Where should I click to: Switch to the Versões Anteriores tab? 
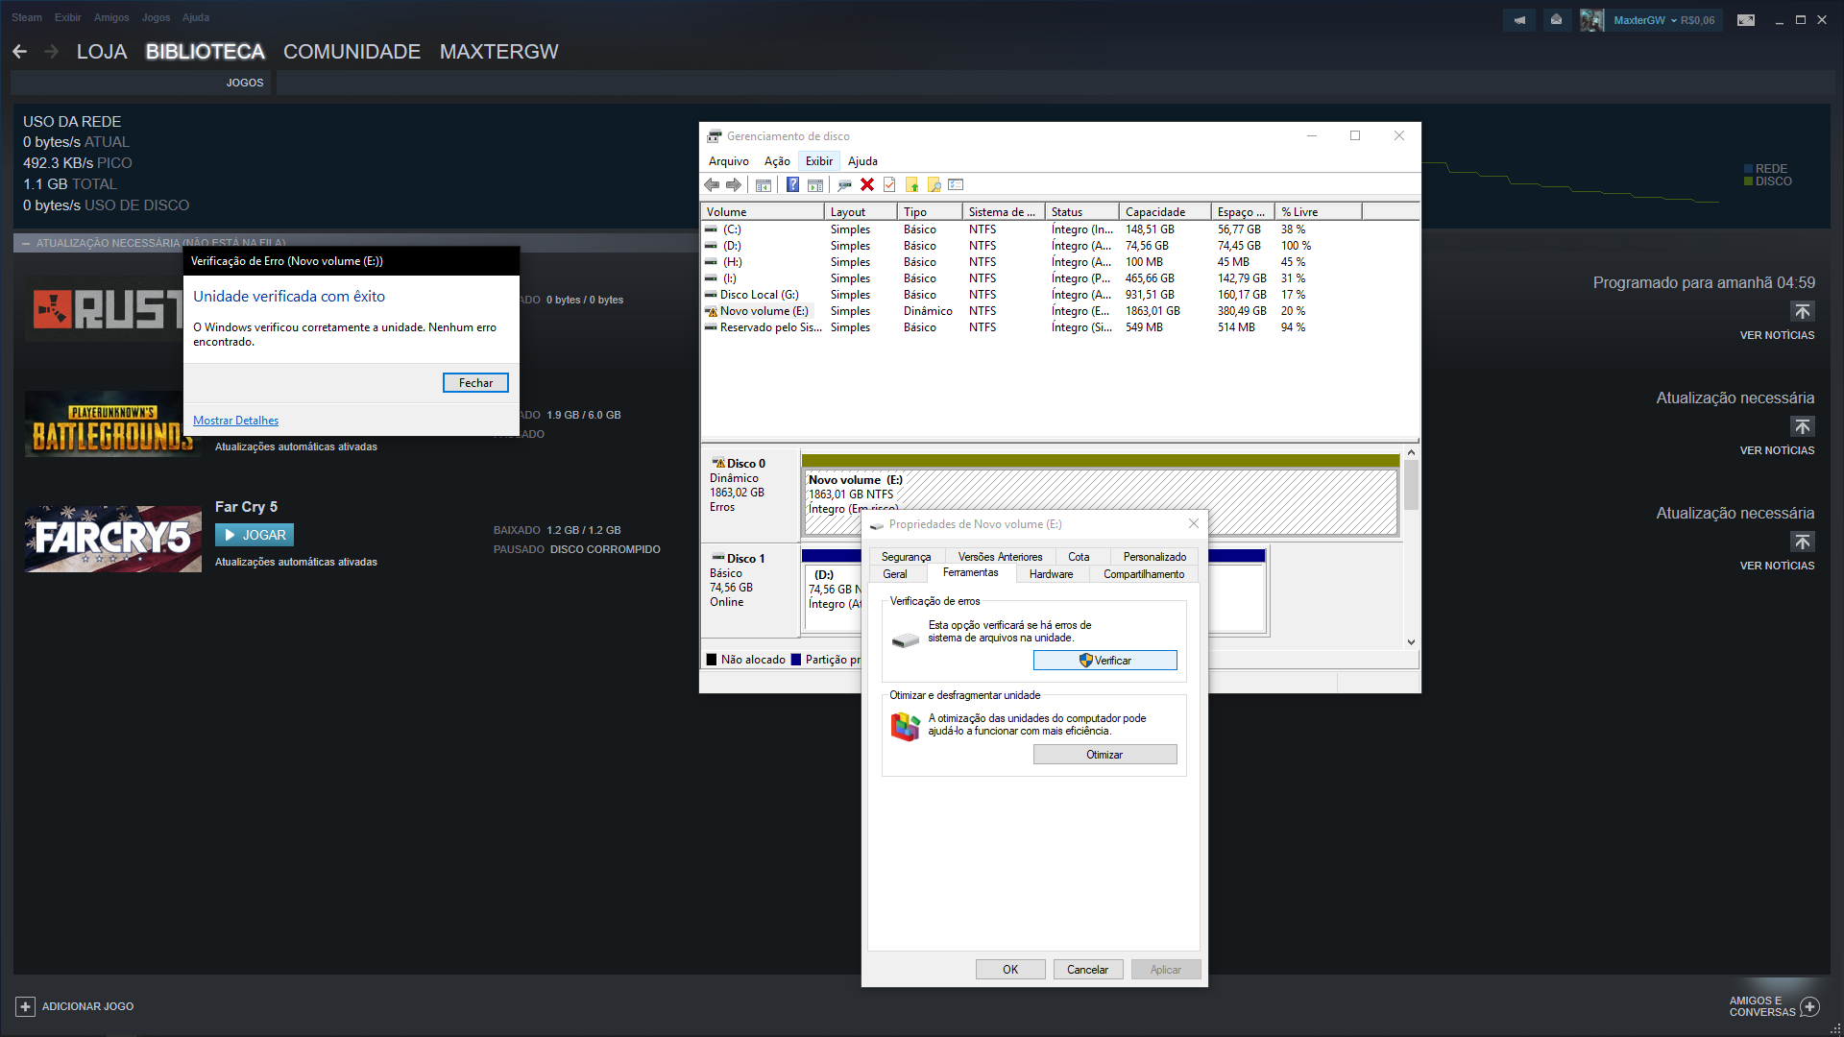coord(1000,557)
